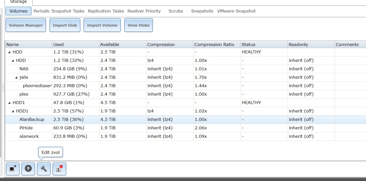Viewport: 366px width, 181px height.
Task: Click the create snapshot icon with plus sign
Action: tap(13, 169)
